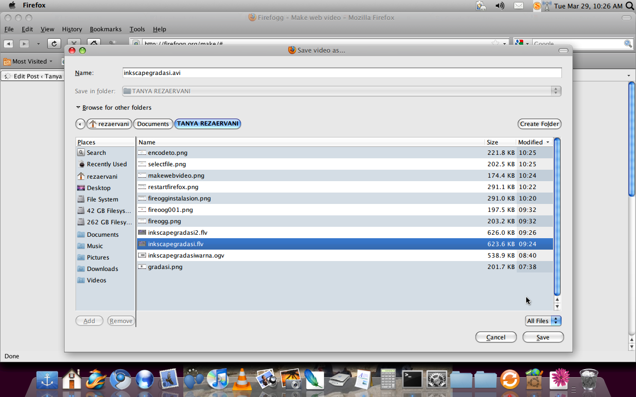Viewport: 636px width, 397px height.
Task: Select Search in Places sidebar
Action: coord(105,153)
